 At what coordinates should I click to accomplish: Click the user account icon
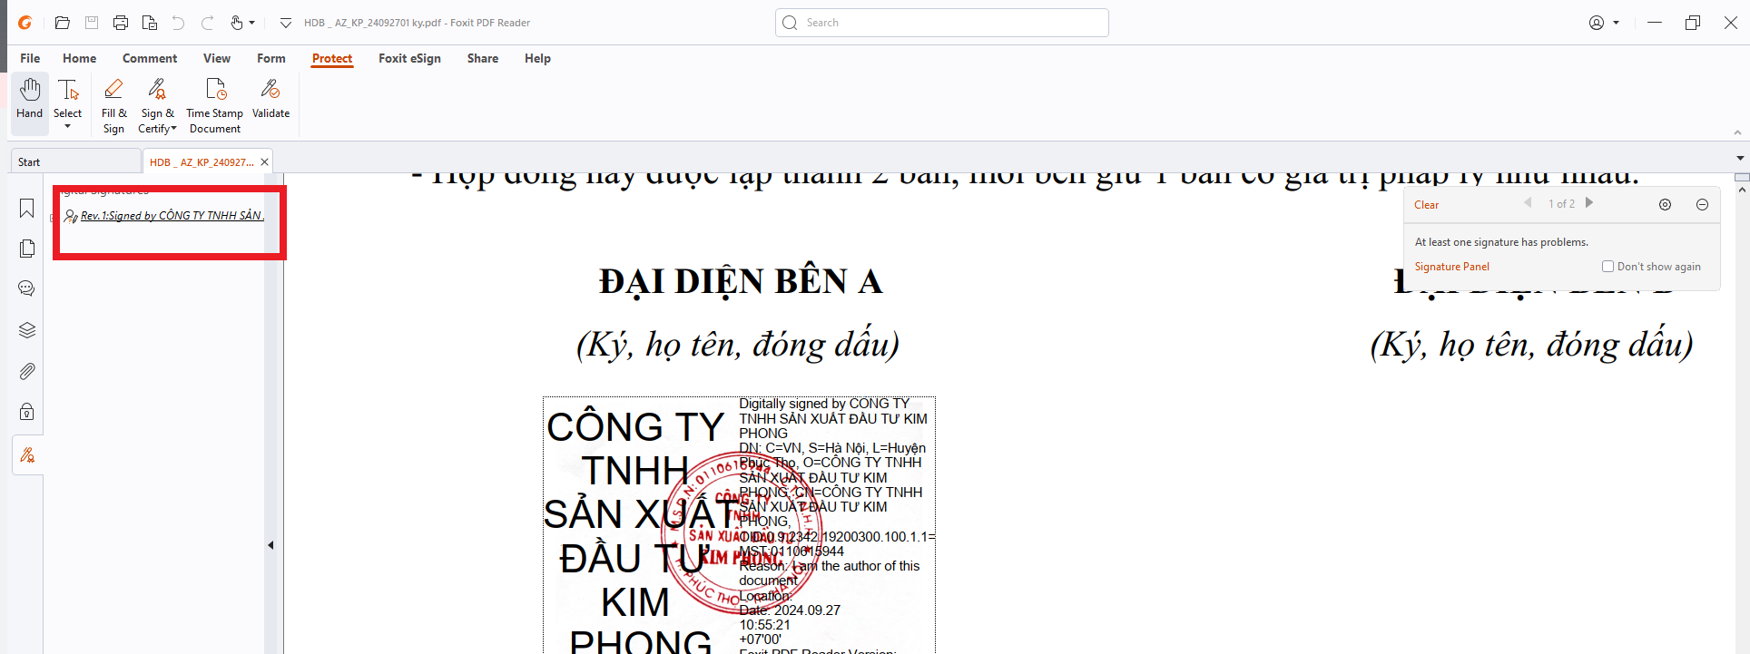click(1597, 23)
